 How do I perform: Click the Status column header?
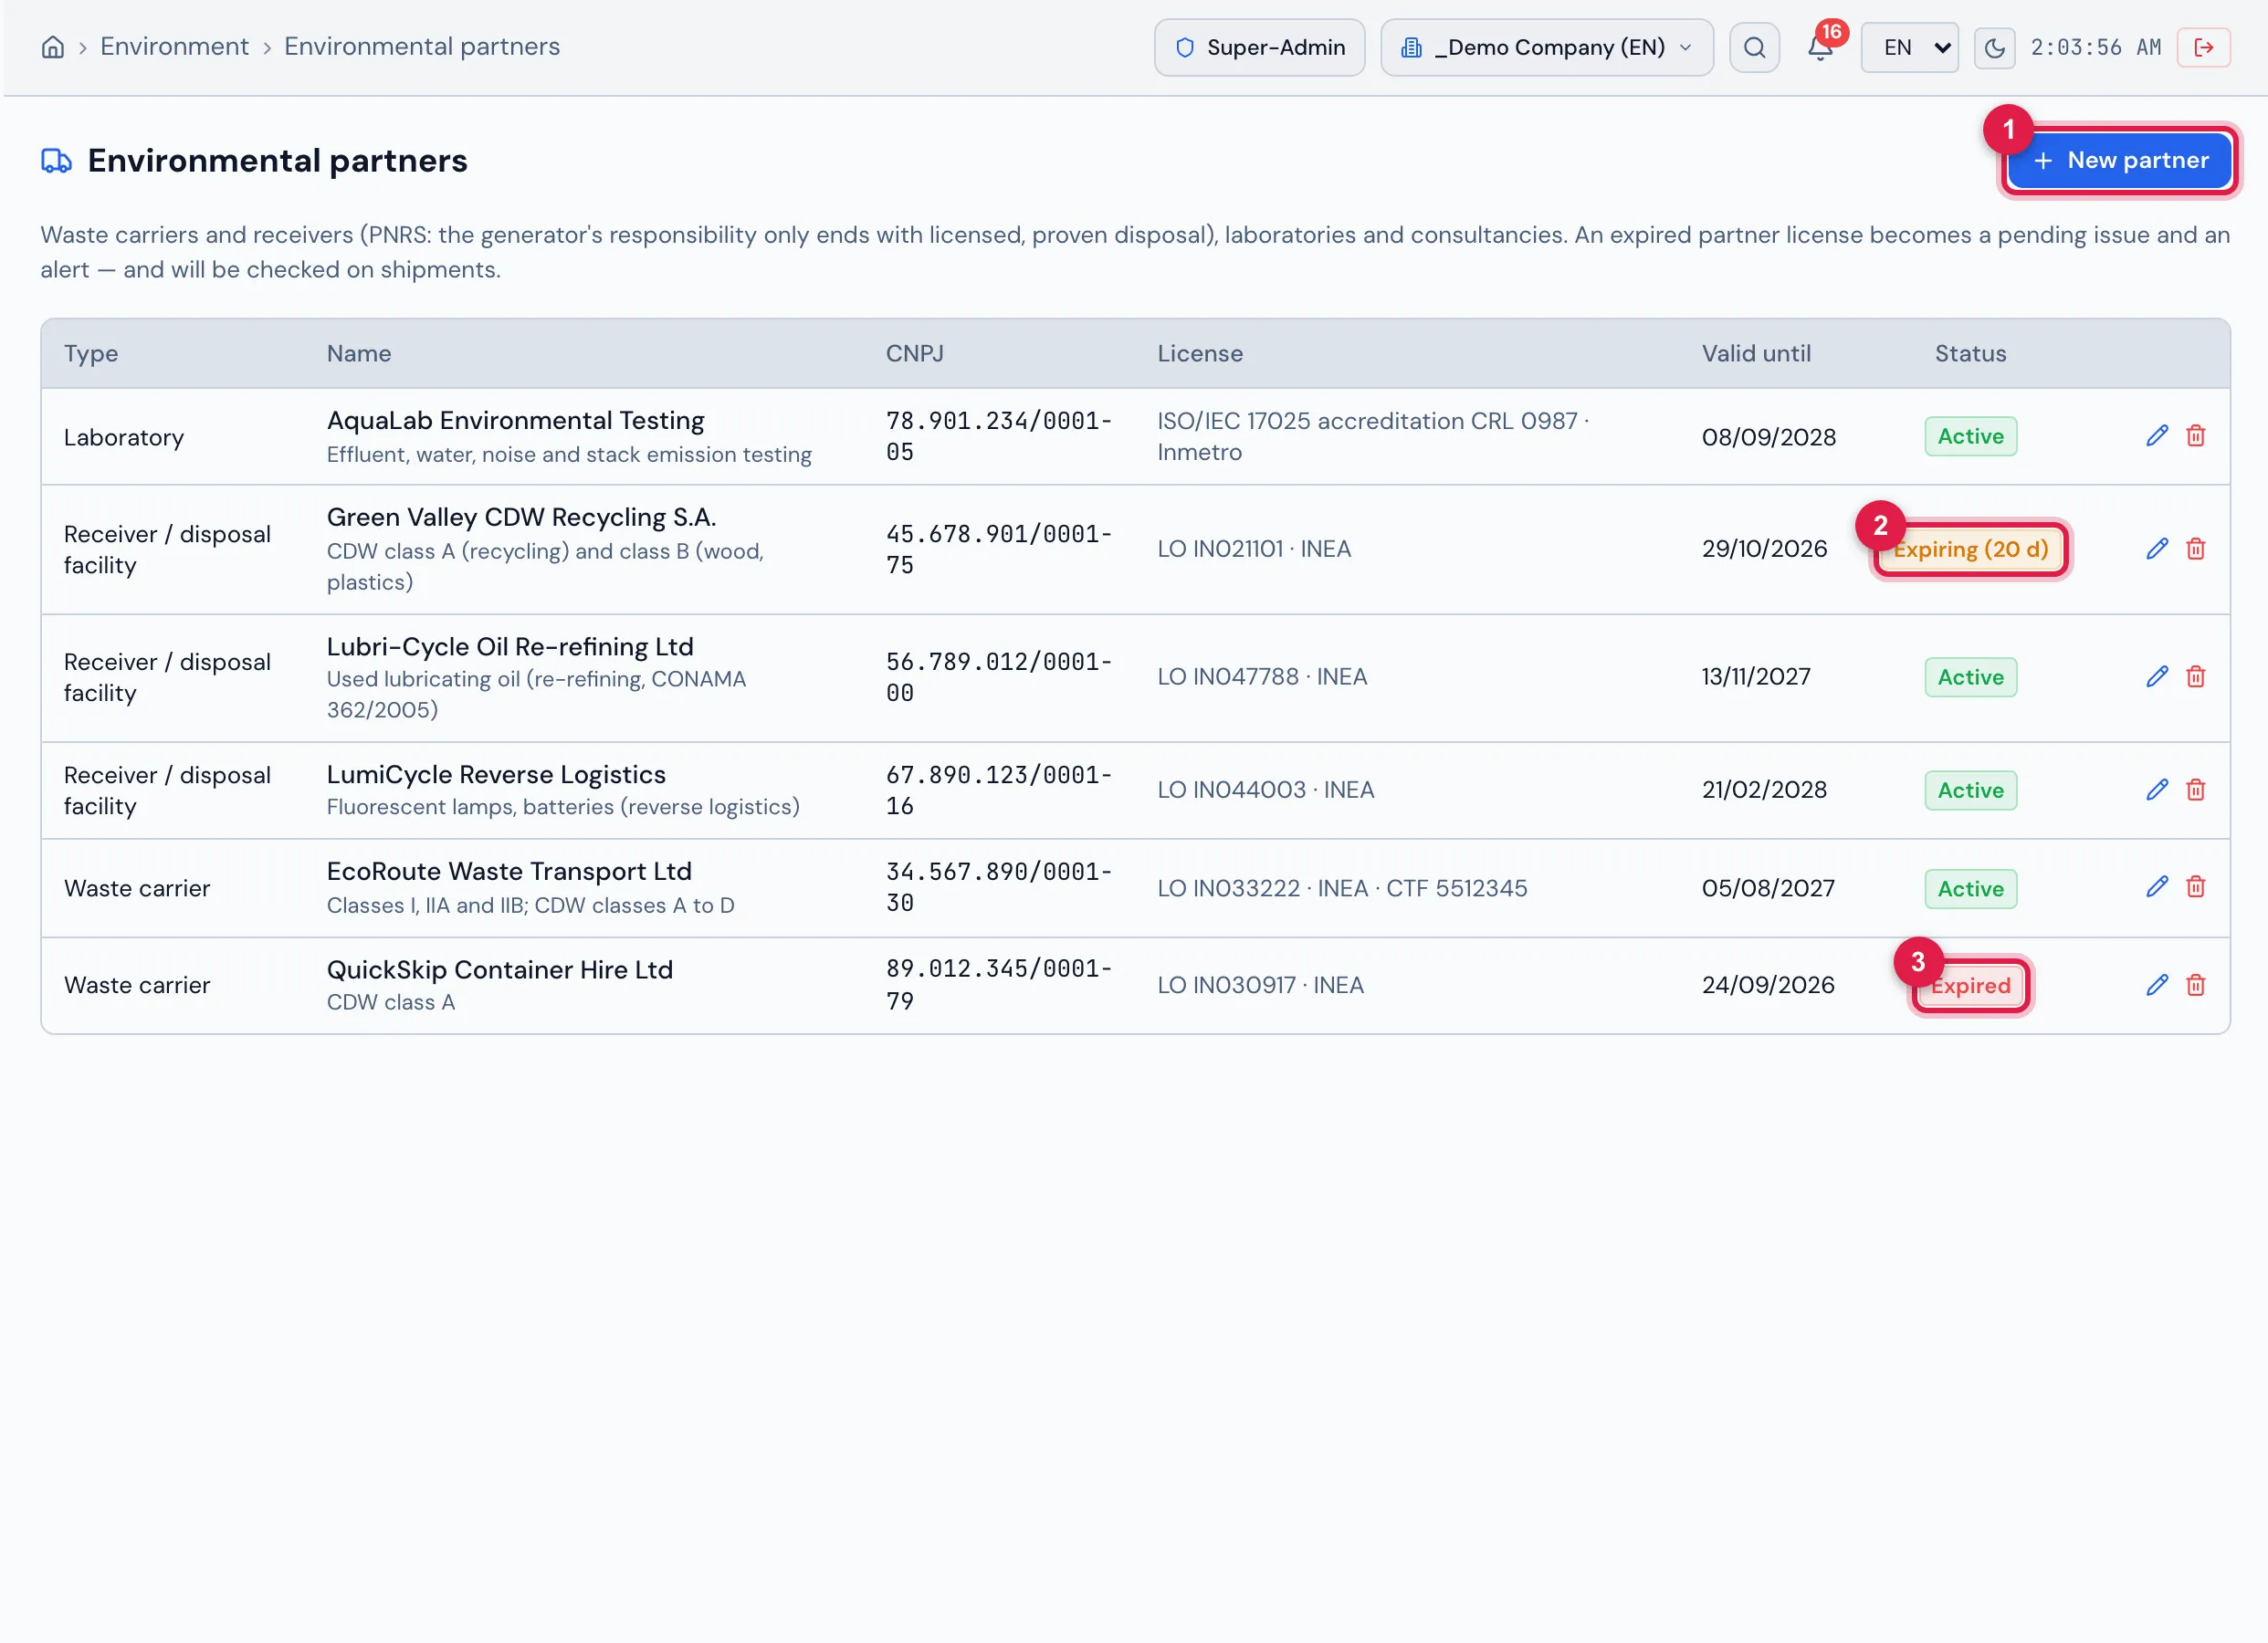pos(1970,353)
